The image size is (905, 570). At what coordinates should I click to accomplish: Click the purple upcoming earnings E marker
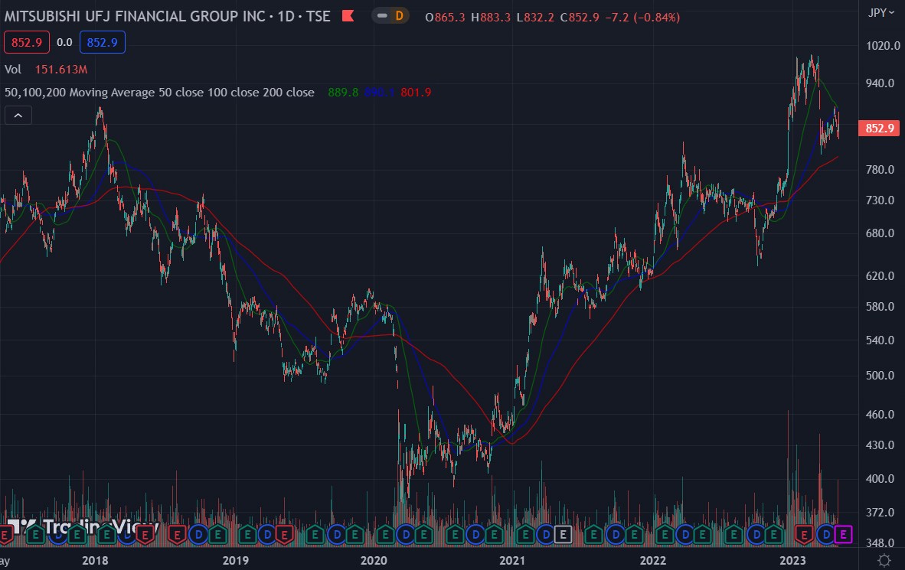[843, 535]
